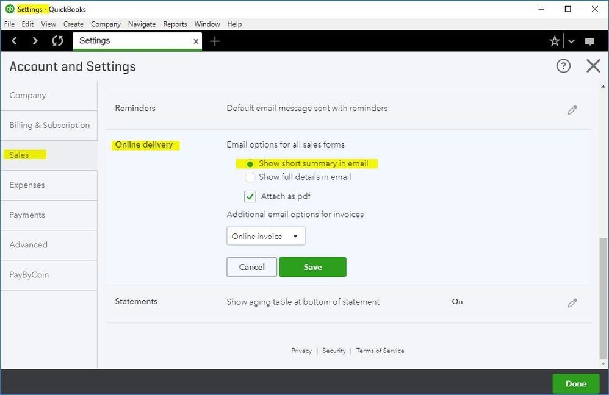
Task: Select Show short summary in email
Action: pos(250,164)
